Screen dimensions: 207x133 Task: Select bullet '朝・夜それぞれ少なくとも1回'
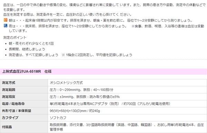[31, 43]
